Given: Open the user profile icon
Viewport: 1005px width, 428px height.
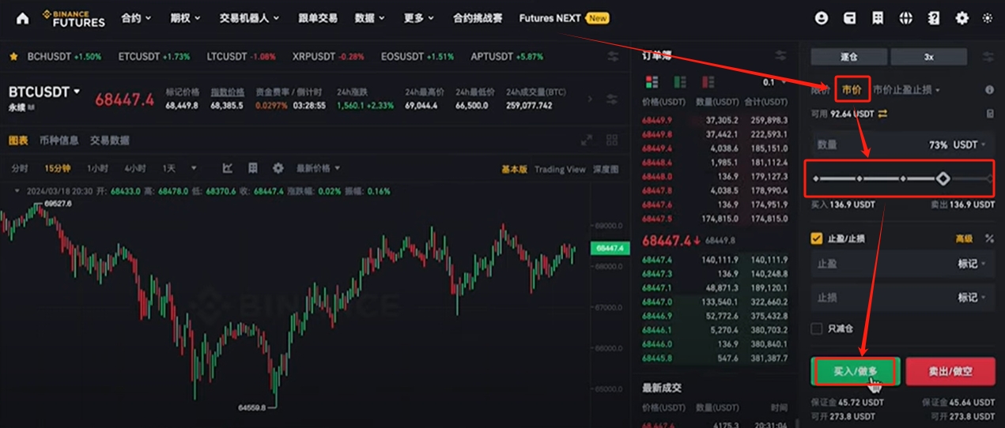Looking at the screenshot, I should tap(821, 18).
